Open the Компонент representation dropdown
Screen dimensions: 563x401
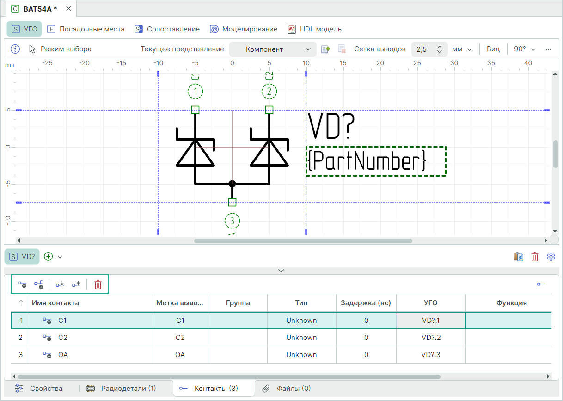(273, 49)
